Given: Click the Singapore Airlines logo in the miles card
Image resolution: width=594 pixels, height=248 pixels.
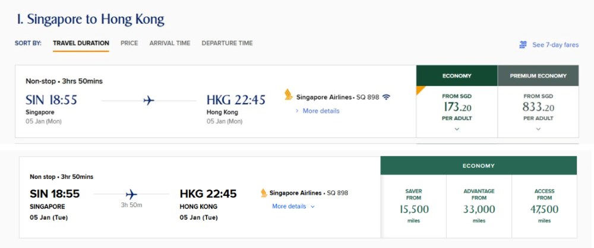Looking at the screenshot, I should (264, 193).
